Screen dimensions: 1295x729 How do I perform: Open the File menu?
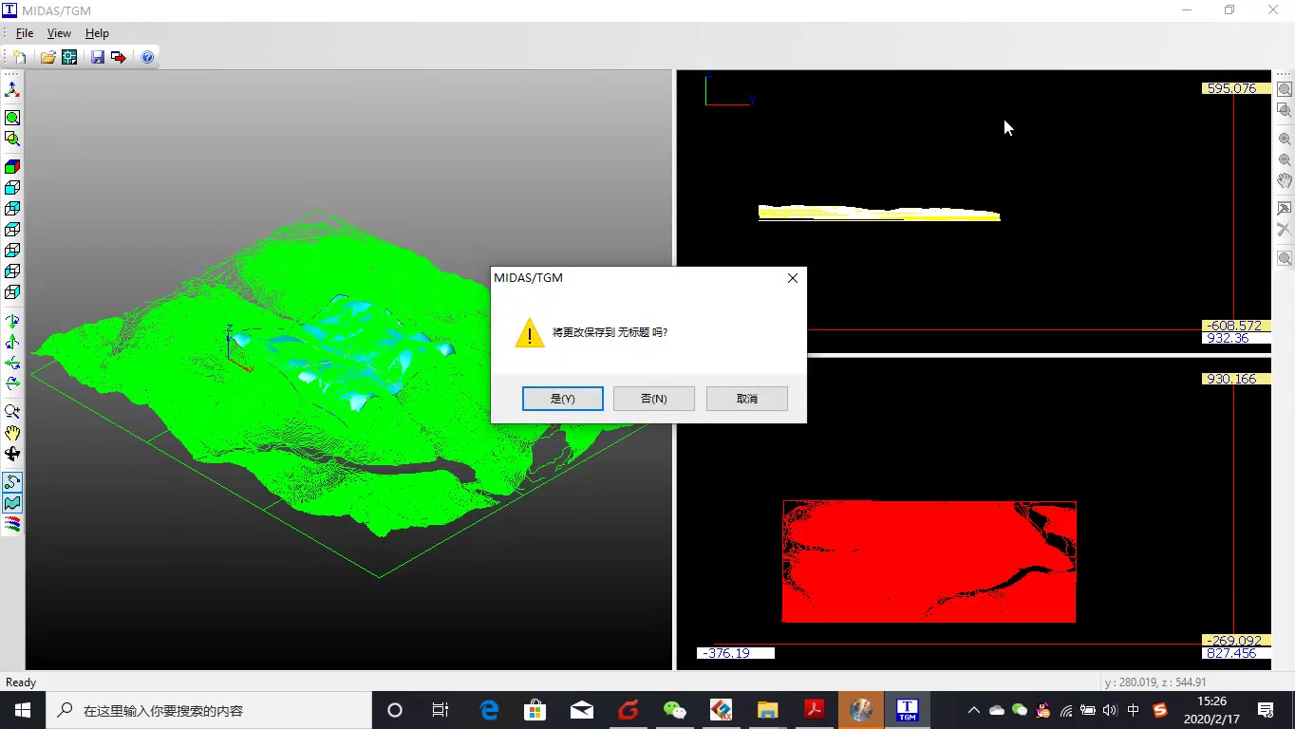coord(25,33)
